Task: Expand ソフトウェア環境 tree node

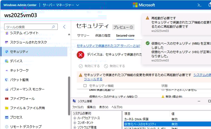Action: [75, 127]
